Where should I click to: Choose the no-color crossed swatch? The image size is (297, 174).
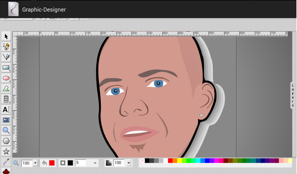pyautogui.click(x=142, y=161)
